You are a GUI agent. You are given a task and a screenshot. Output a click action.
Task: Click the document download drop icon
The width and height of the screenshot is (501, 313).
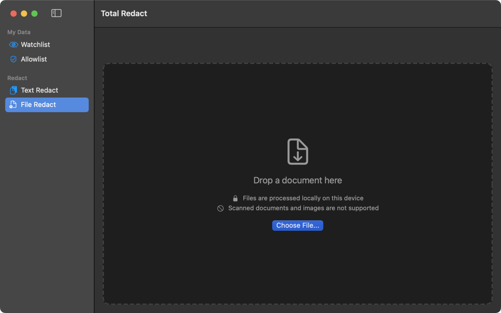pos(298,152)
